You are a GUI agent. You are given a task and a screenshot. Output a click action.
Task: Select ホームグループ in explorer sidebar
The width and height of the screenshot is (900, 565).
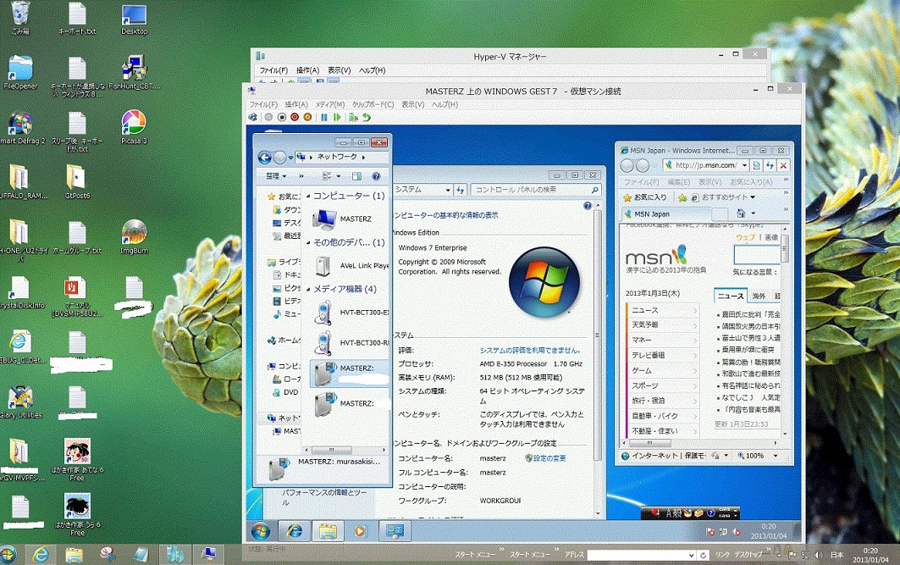[284, 341]
